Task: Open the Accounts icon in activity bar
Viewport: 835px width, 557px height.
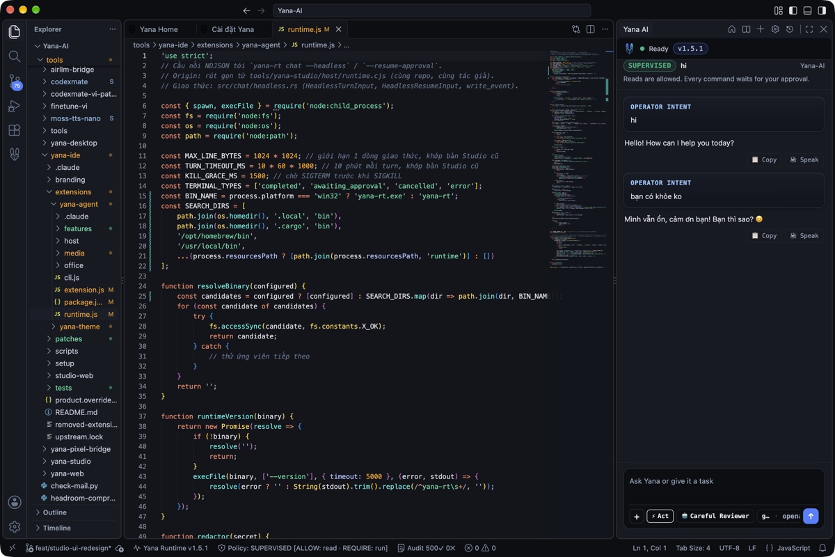Action: pos(15,502)
